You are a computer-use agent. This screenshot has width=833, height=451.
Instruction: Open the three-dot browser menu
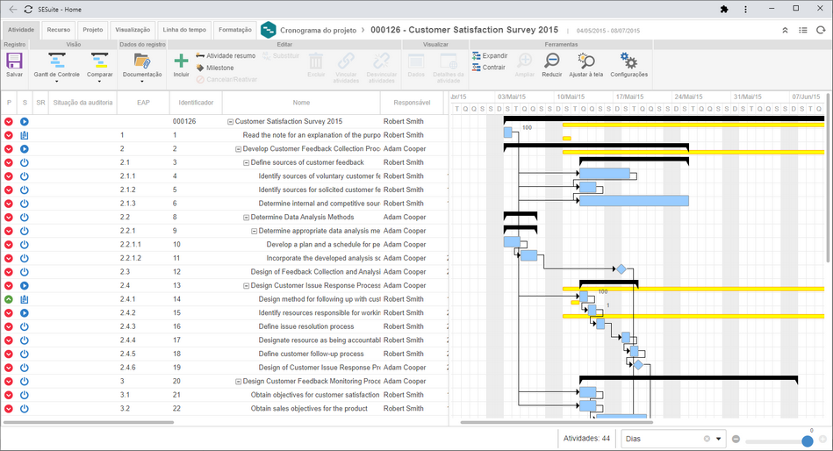coord(745,9)
